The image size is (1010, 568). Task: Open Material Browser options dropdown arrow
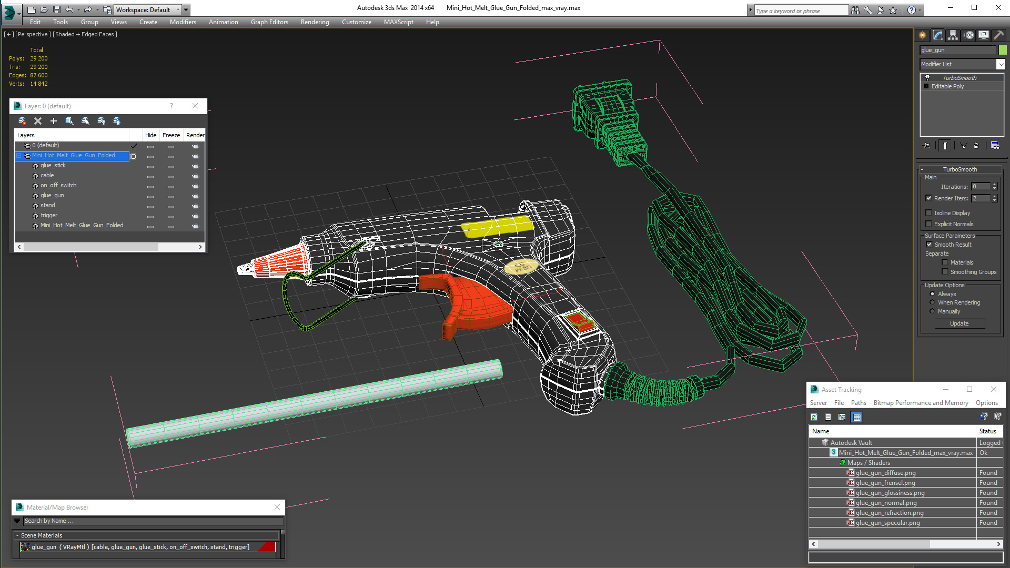17,521
